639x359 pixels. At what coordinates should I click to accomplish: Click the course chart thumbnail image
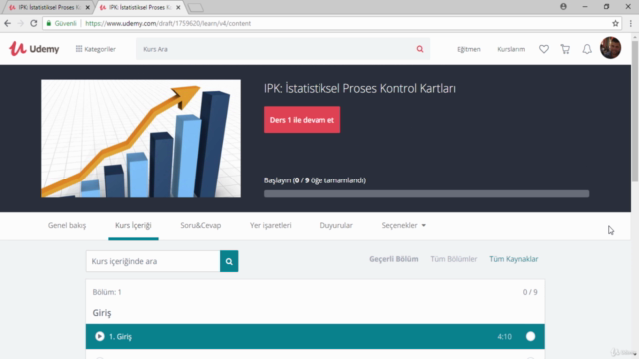(x=141, y=139)
